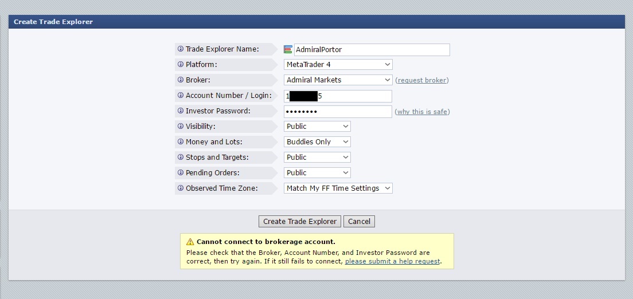Click the Money and Lots info icon
Viewport: 633px width, 299px height.
pyautogui.click(x=181, y=142)
